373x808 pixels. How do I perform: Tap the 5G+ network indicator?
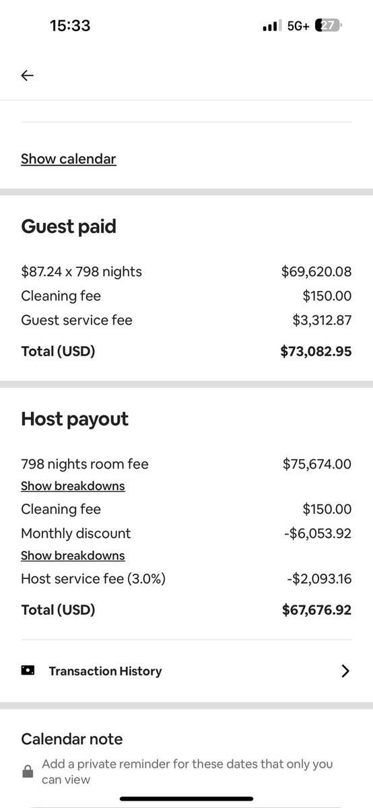pos(298,26)
